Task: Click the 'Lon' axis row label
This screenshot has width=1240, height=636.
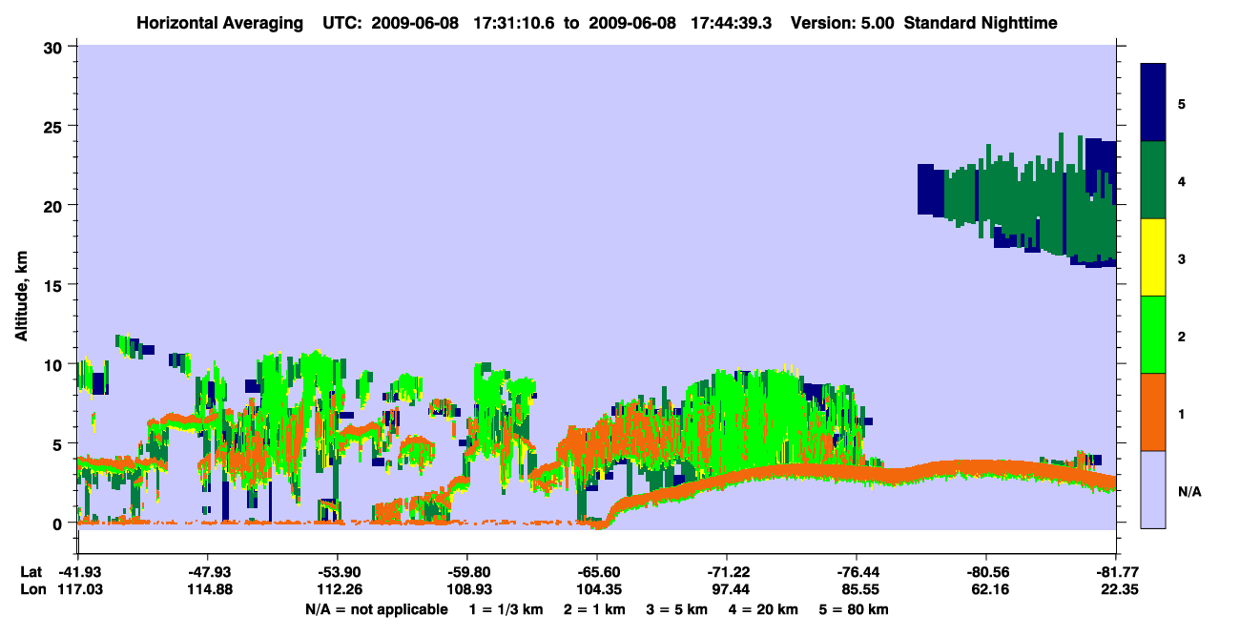Action: pyautogui.click(x=31, y=590)
